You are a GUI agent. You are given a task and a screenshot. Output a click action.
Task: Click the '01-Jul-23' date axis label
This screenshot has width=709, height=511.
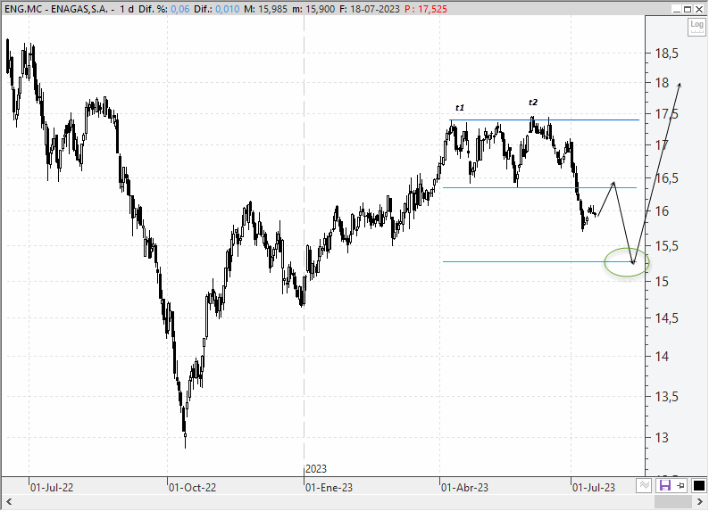click(x=594, y=488)
